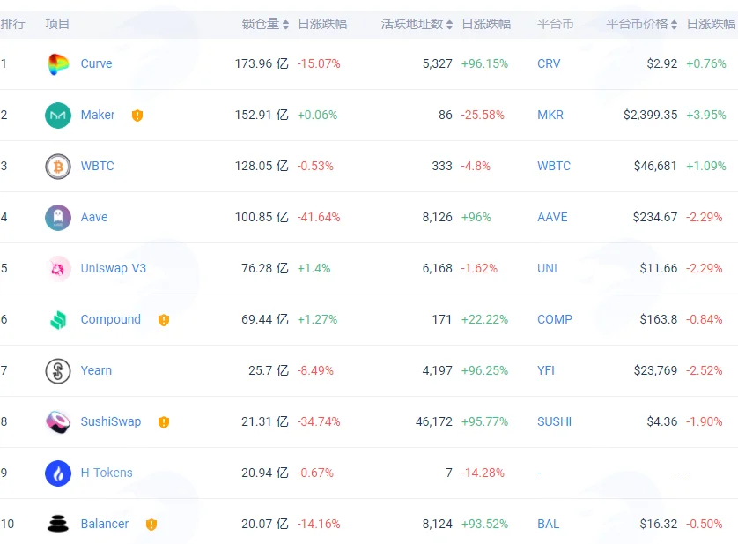Click the +3.95% MKR price change
This screenshot has height=544, width=738.
point(706,115)
